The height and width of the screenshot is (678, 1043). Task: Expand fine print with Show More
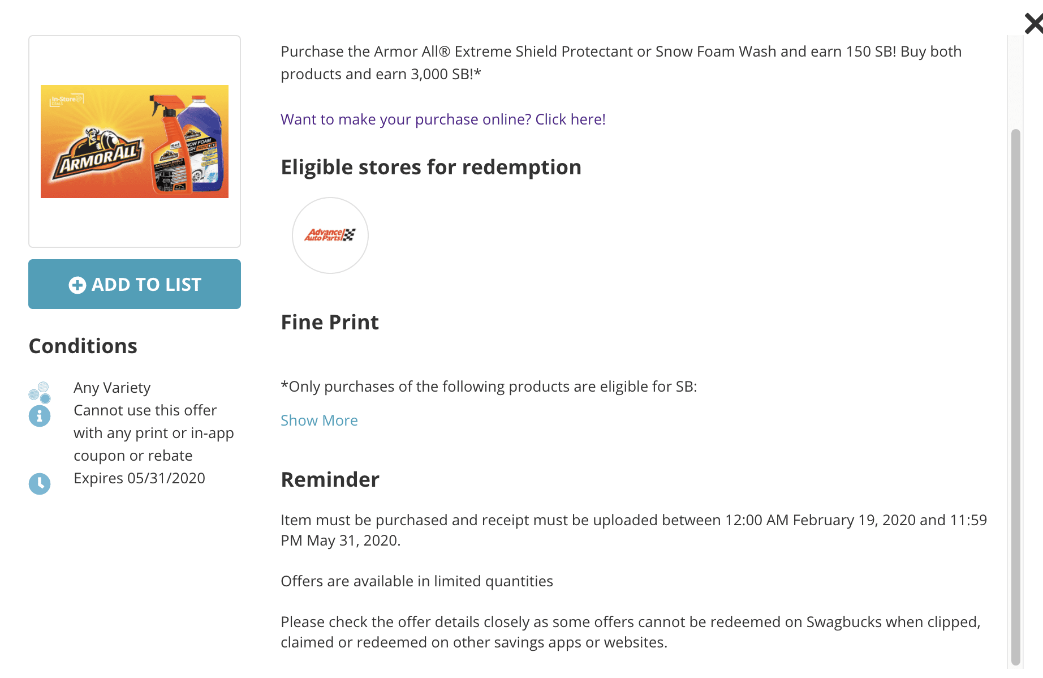pos(319,420)
